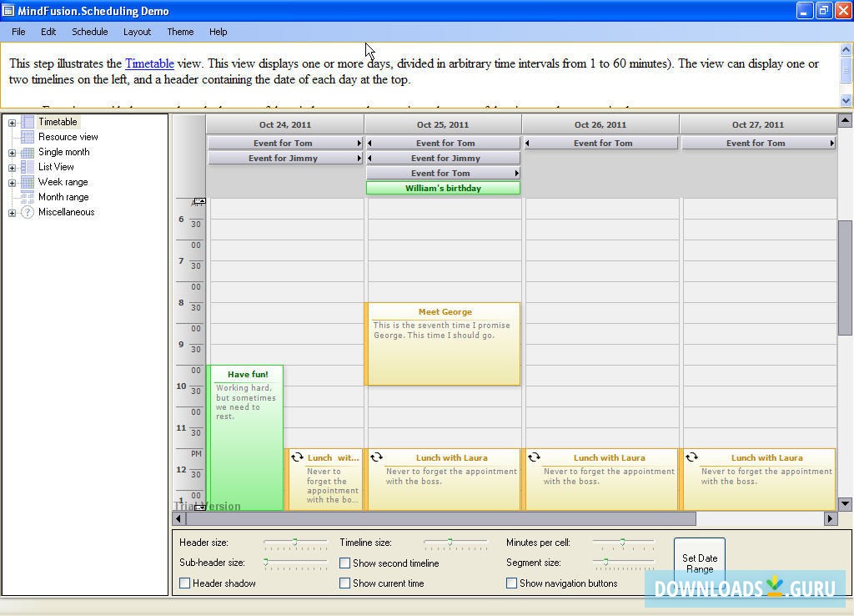Open the Schedule menu
This screenshot has height=616, width=854.
coord(89,32)
